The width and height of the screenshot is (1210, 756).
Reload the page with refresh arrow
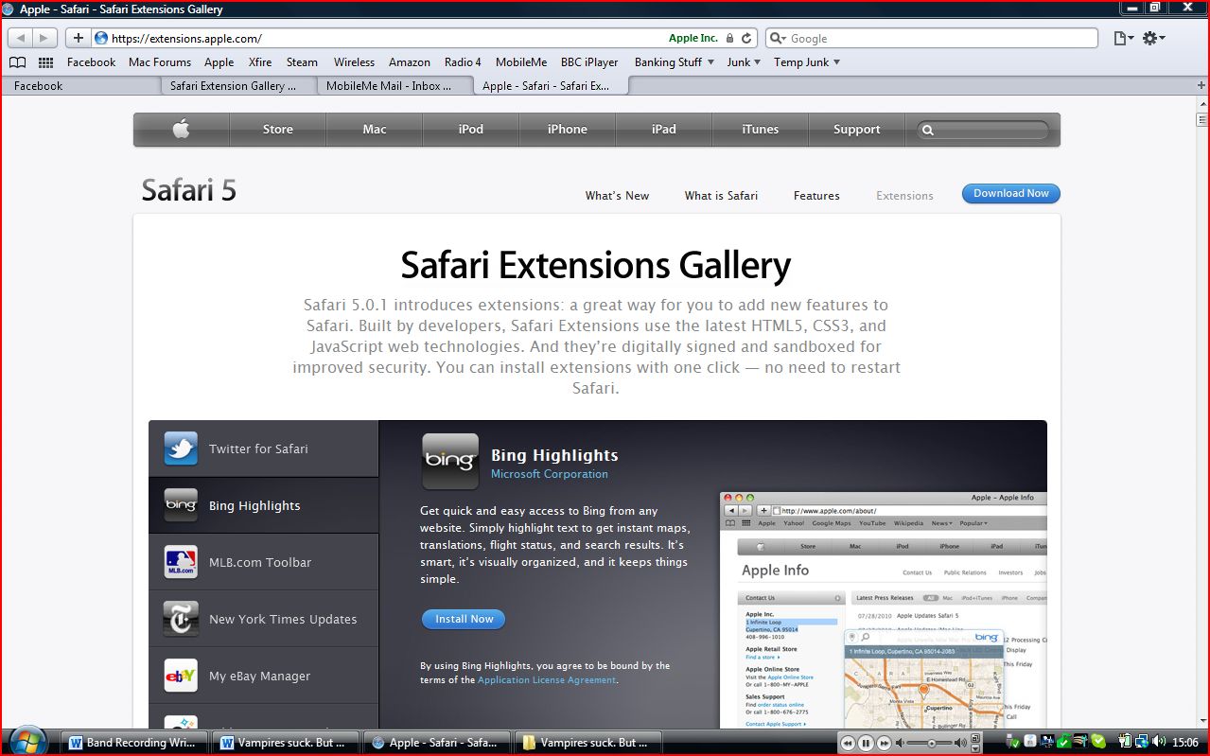click(x=746, y=39)
